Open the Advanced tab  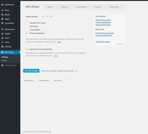tap(114, 7)
